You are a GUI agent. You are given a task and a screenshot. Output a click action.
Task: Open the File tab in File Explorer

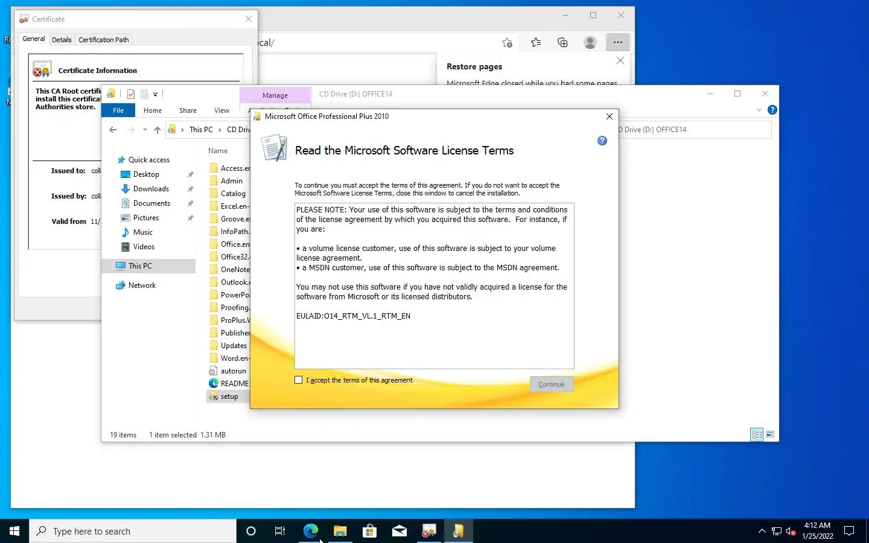point(118,110)
